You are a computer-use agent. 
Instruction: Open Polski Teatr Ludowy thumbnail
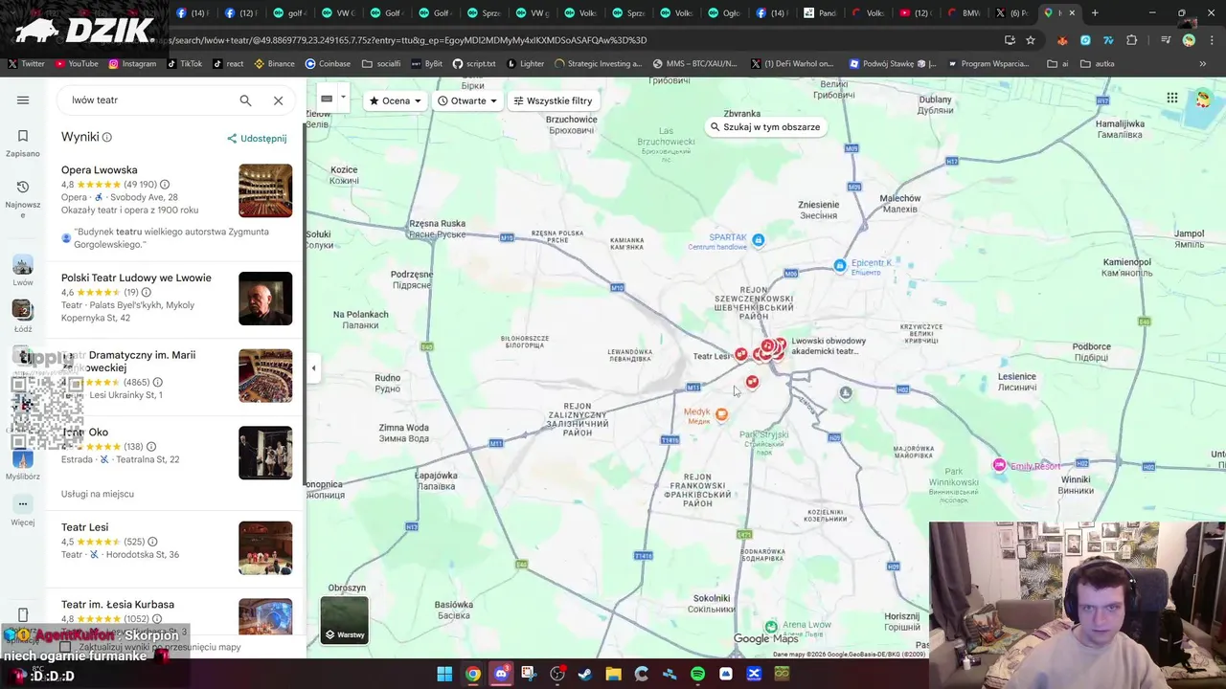(265, 299)
